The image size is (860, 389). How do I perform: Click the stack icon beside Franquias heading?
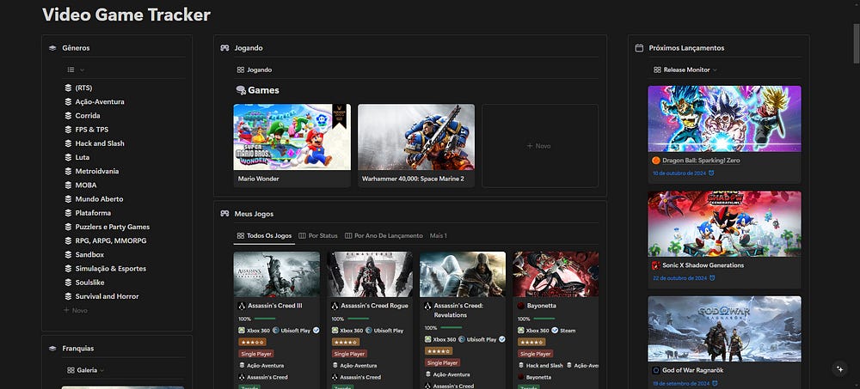click(52, 349)
